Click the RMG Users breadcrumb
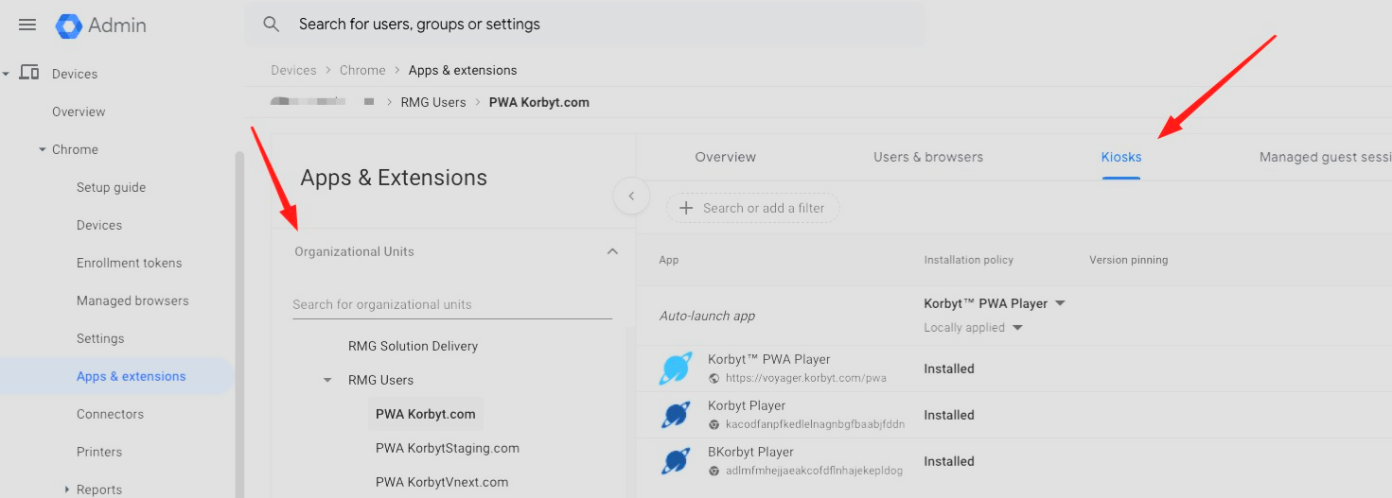The image size is (1392, 498). click(433, 102)
